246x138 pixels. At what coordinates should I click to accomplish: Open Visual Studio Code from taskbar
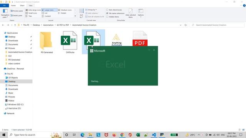tap(154, 135)
